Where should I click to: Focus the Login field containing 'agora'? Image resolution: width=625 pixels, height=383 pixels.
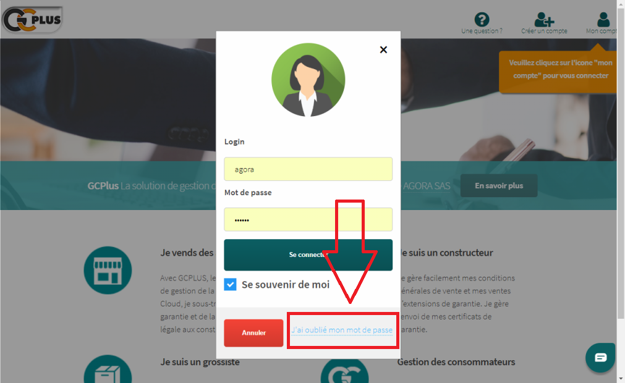308,169
